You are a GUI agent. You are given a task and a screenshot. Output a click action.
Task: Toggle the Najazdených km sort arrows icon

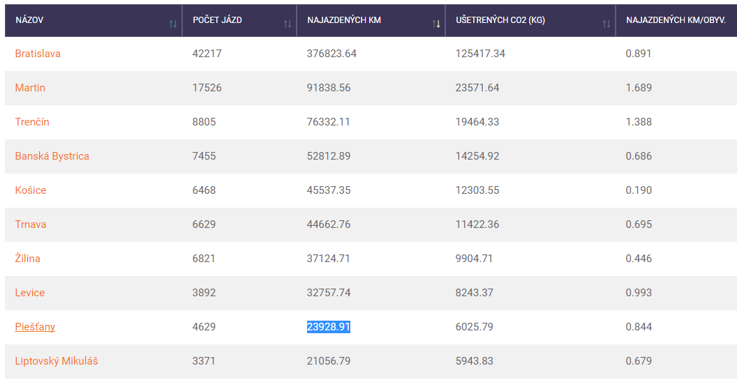click(436, 24)
